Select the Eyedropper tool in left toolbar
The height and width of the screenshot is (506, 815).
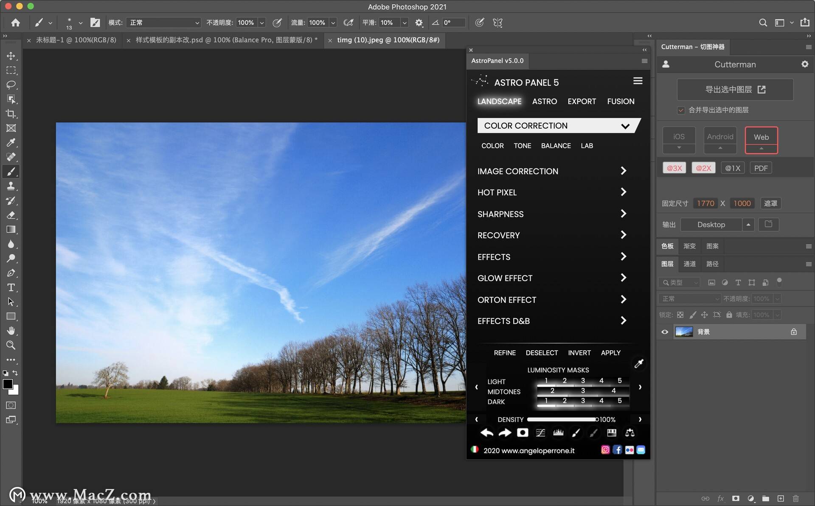(x=11, y=143)
